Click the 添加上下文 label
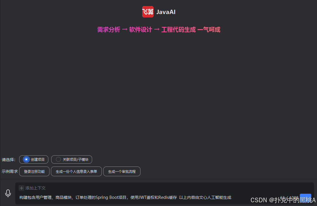The height and width of the screenshot is (206, 317). pyautogui.click(x=35, y=188)
